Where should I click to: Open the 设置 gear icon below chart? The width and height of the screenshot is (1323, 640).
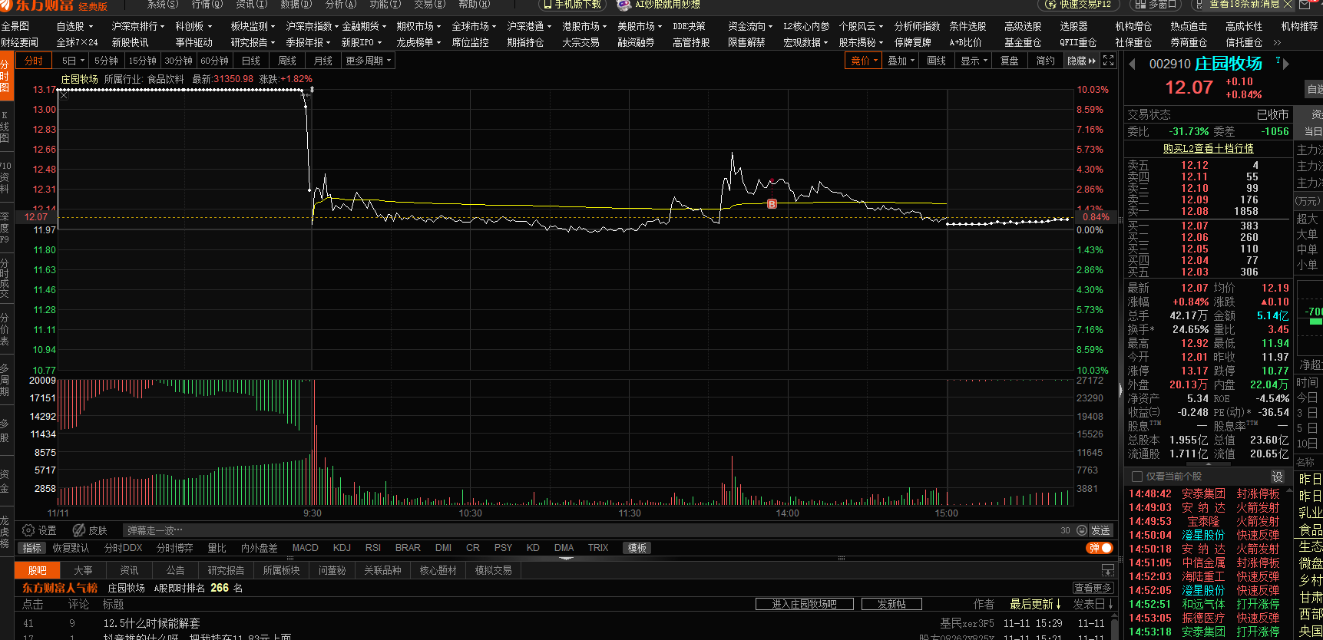28,530
